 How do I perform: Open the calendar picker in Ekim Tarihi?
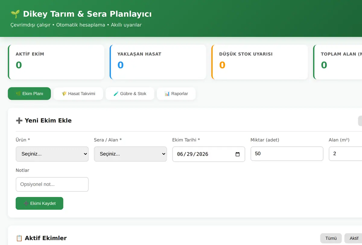(237, 154)
